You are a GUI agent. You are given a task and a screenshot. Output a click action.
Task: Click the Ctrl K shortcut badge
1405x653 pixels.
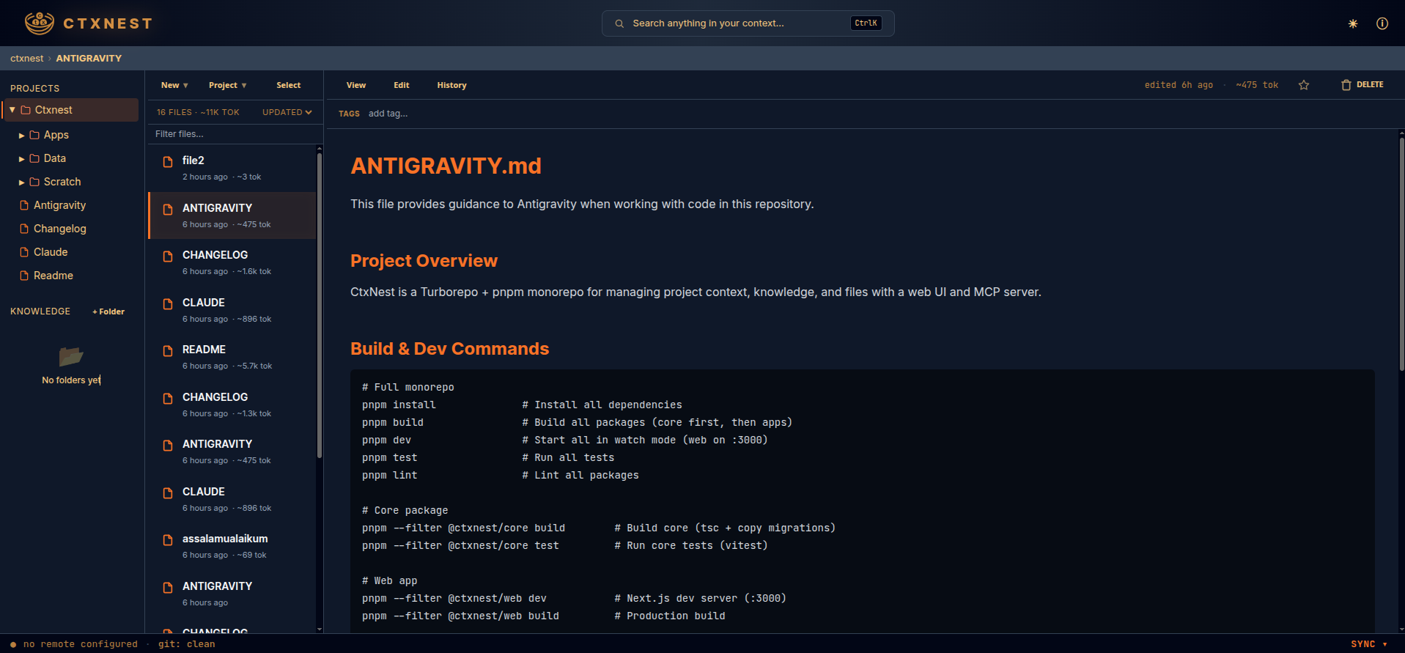866,23
